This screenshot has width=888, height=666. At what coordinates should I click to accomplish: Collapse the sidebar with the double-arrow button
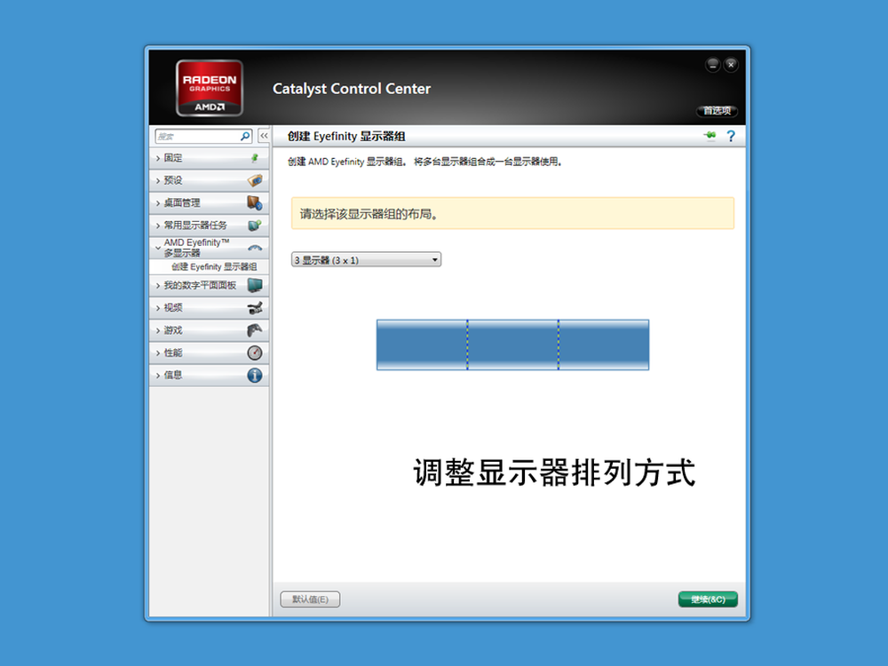[264, 136]
